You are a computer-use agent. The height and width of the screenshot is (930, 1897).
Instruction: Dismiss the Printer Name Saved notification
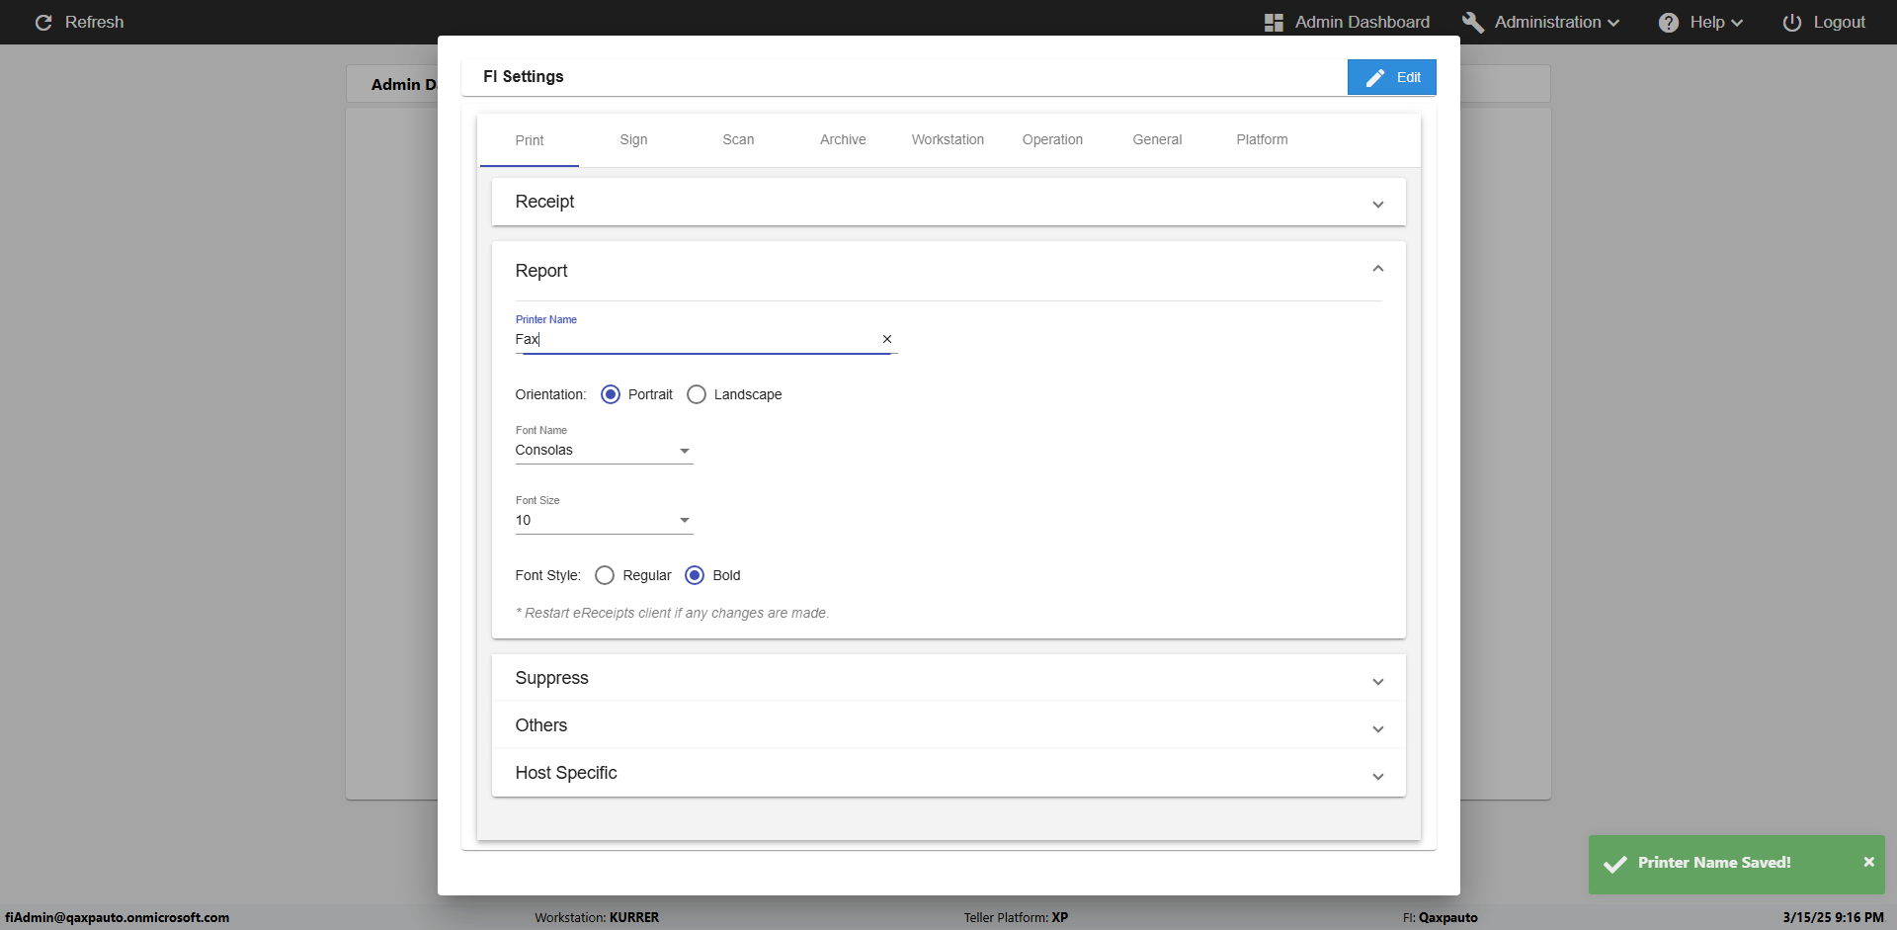pyautogui.click(x=1868, y=862)
